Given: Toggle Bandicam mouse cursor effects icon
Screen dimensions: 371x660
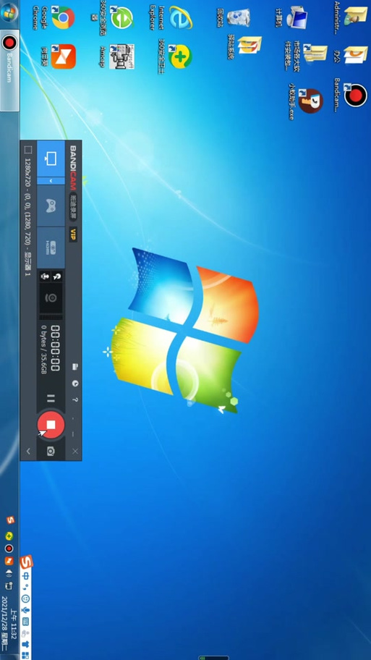Looking at the screenshot, I should point(57,276).
